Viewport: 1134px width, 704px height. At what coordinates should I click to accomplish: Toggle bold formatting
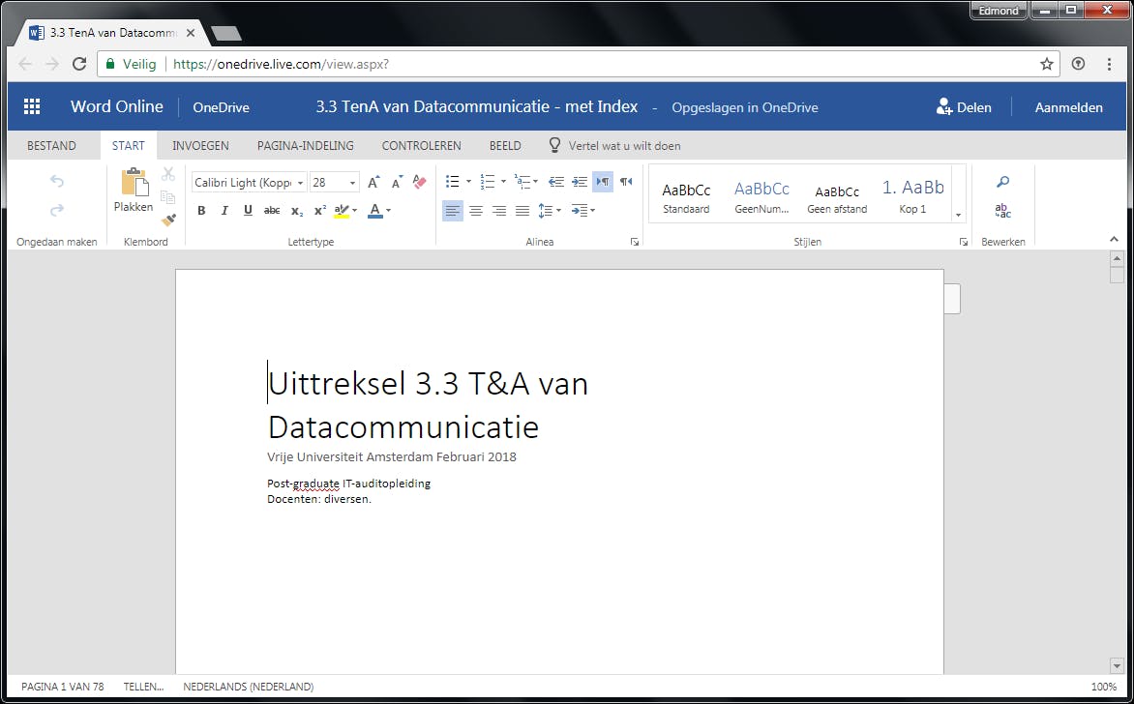point(202,211)
